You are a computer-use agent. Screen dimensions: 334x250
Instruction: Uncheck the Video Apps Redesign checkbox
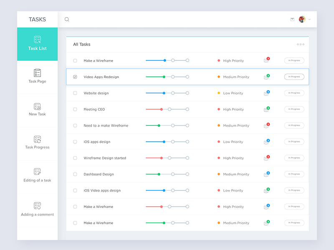click(75, 77)
